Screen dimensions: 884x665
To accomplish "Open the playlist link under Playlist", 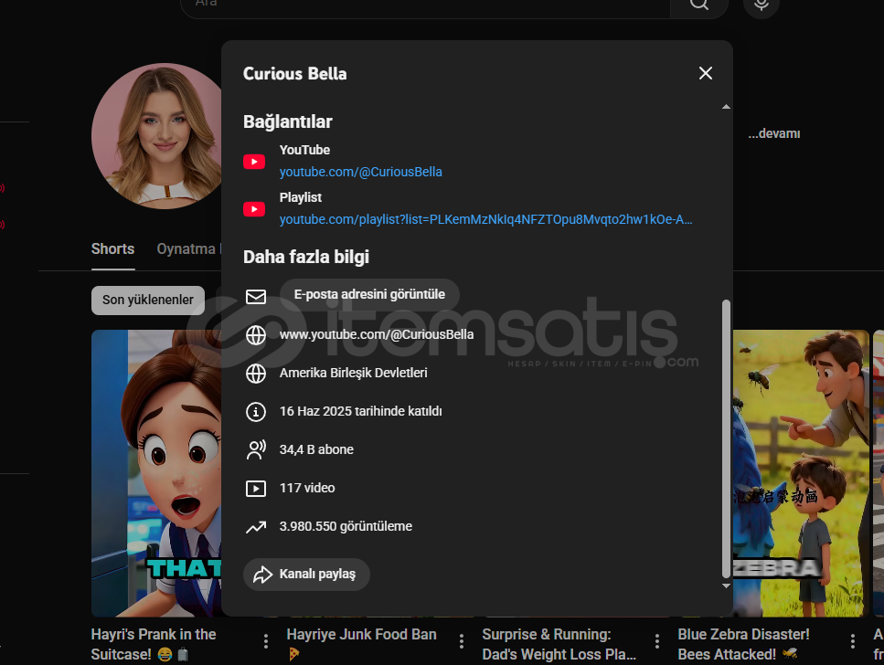I will coord(485,219).
